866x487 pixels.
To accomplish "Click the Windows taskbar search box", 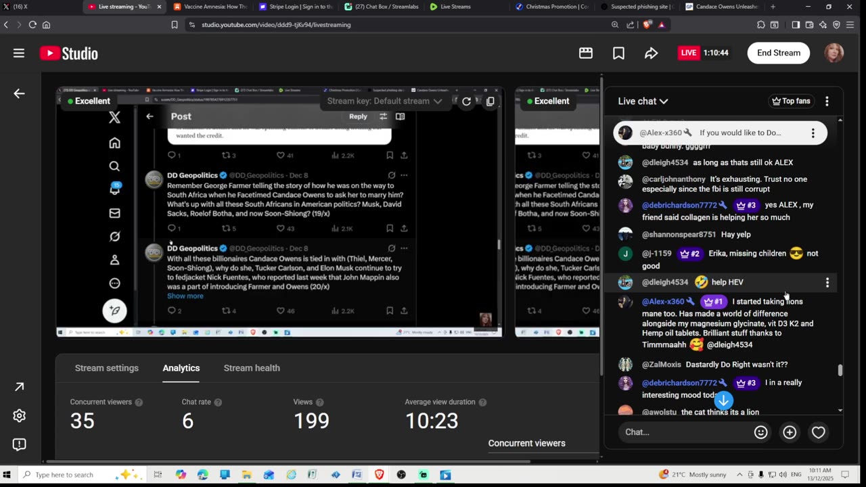I will (83, 475).
